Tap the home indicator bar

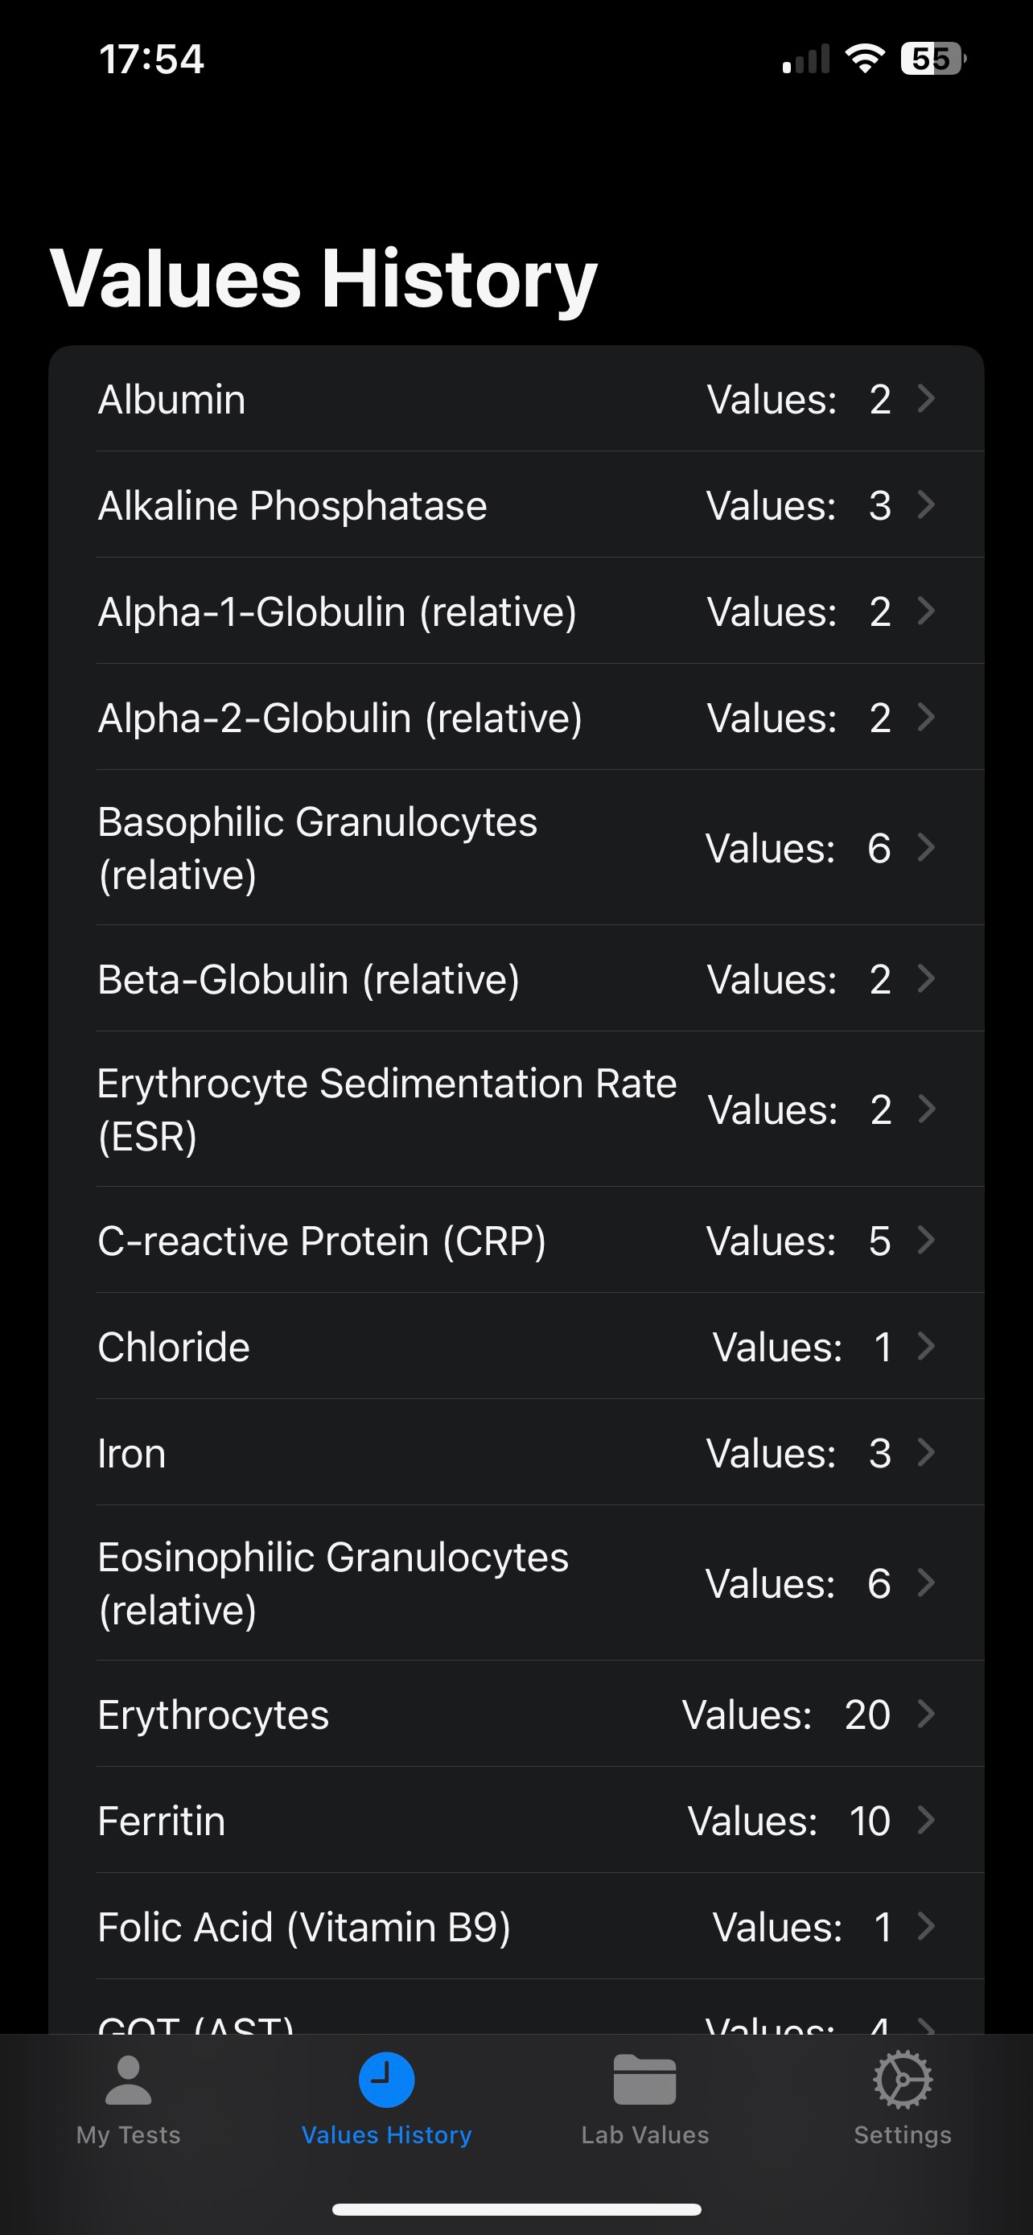tap(516, 2209)
